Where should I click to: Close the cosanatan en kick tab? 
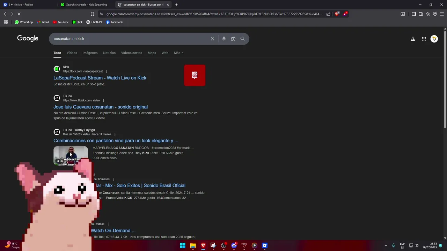(x=168, y=5)
